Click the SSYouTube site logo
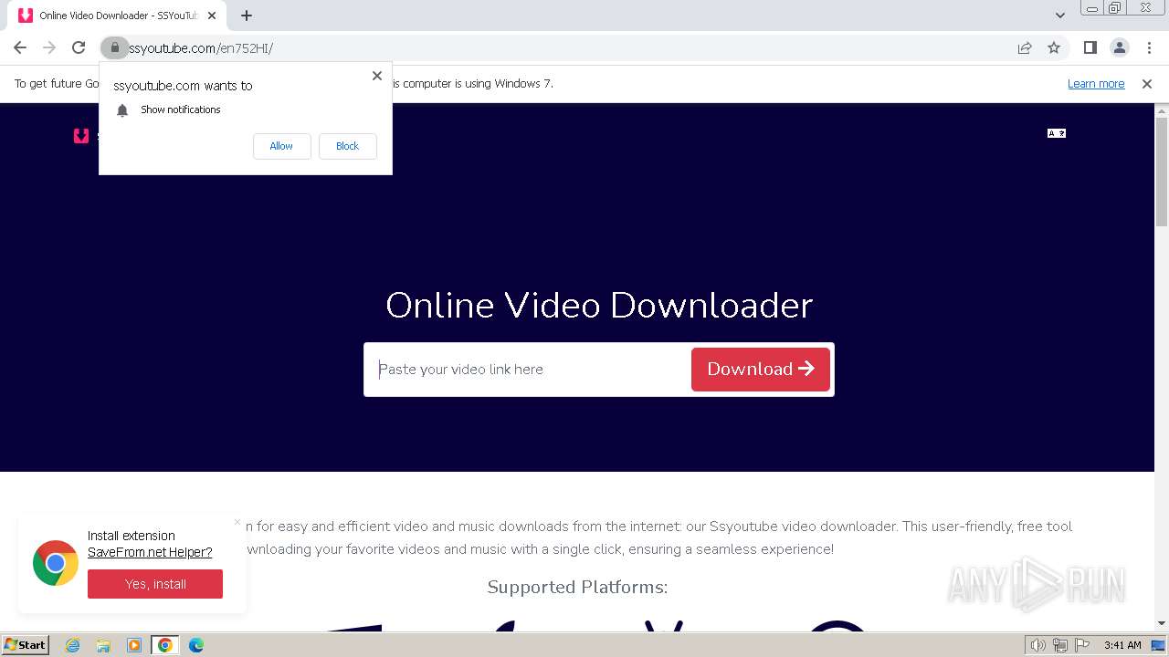The height and width of the screenshot is (657, 1169). click(81, 136)
